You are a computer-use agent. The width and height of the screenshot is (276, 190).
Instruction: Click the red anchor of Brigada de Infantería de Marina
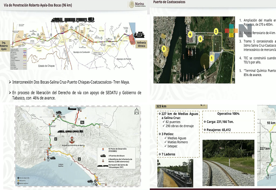72,140
